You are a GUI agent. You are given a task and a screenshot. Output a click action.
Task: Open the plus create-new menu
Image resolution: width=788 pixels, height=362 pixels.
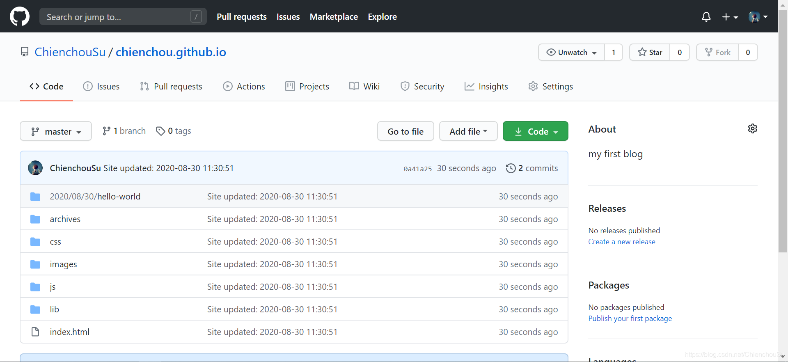(x=730, y=17)
